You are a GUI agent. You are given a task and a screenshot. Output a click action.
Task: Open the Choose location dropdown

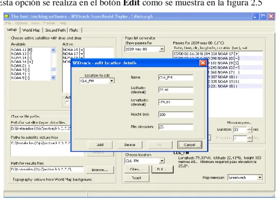pyautogui.click(x=161, y=161)
